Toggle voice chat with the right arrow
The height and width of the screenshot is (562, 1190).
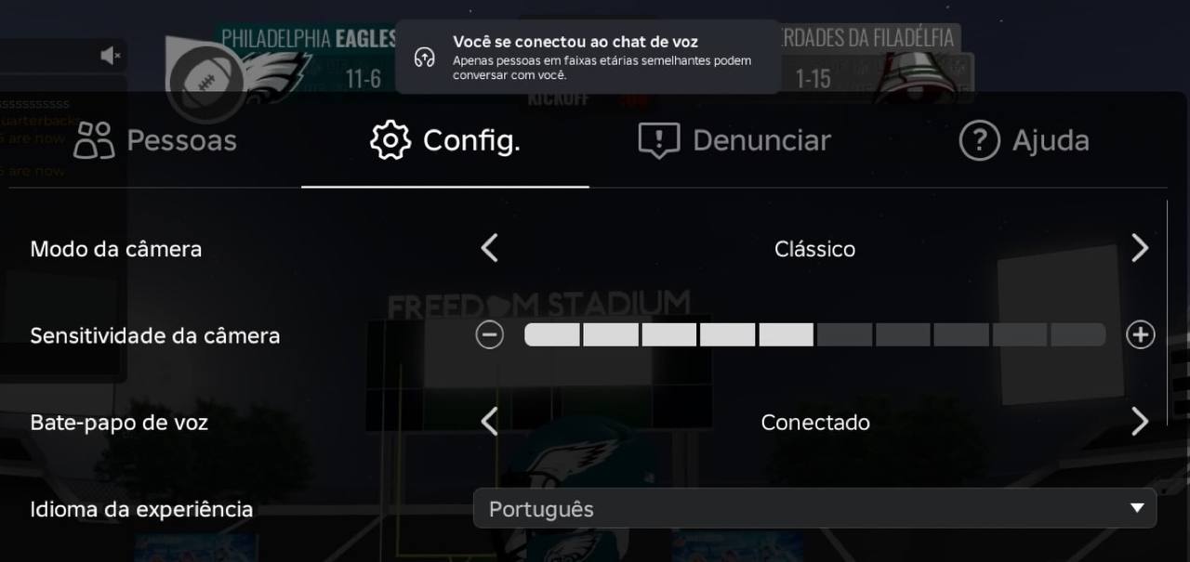pyautogui.click(x=1140, y=422)
